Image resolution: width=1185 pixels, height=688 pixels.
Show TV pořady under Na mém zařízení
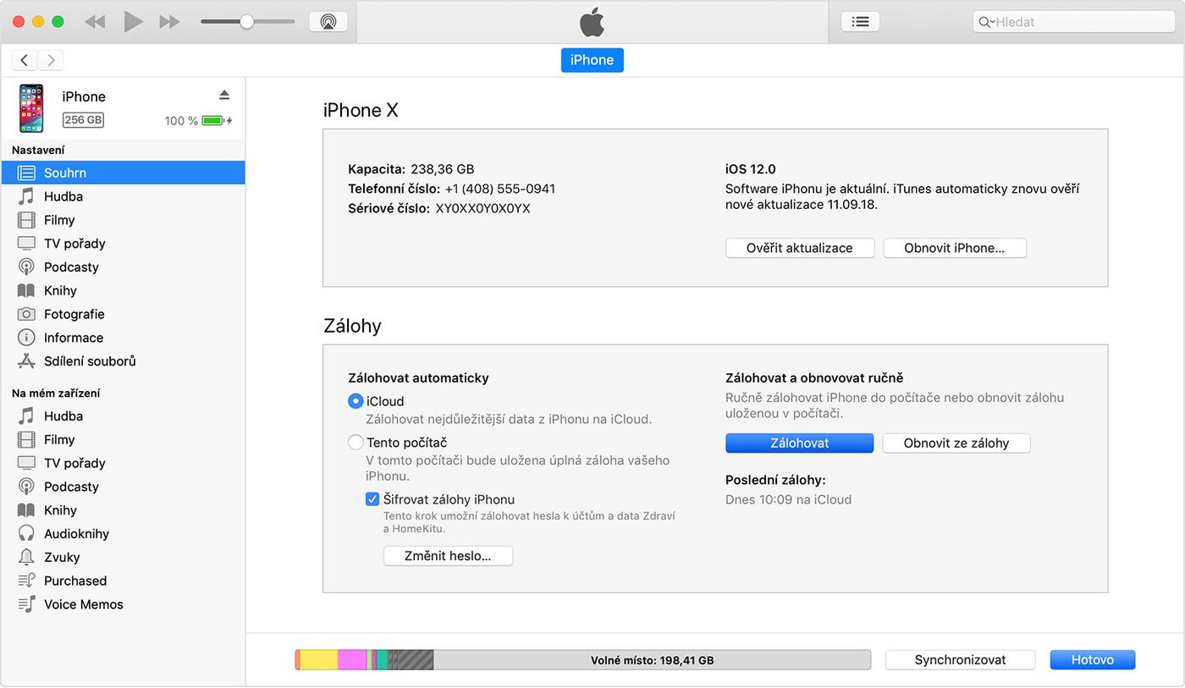pyautogui.click(x=123, y=464)
